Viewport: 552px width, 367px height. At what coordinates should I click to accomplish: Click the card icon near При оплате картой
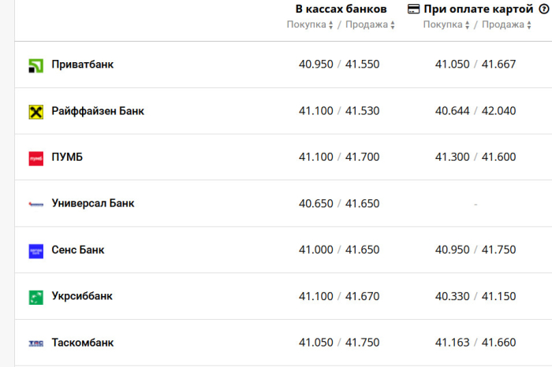tap(413, 9)
